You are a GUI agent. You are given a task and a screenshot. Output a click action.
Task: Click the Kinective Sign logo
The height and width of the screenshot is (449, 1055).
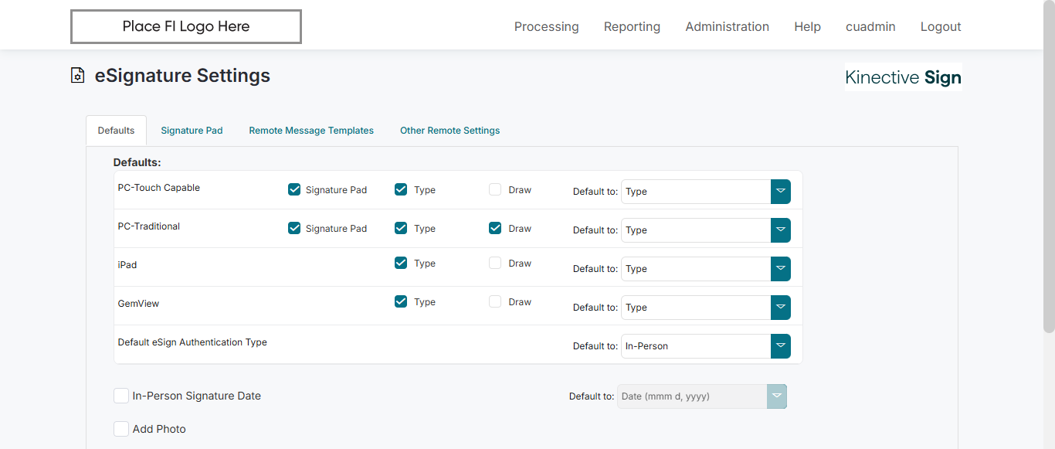coord(903,77)
